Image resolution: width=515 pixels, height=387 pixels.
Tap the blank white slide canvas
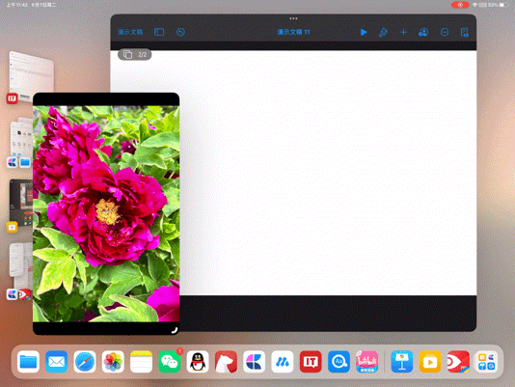pyautogui.click(x=329, y=173)
